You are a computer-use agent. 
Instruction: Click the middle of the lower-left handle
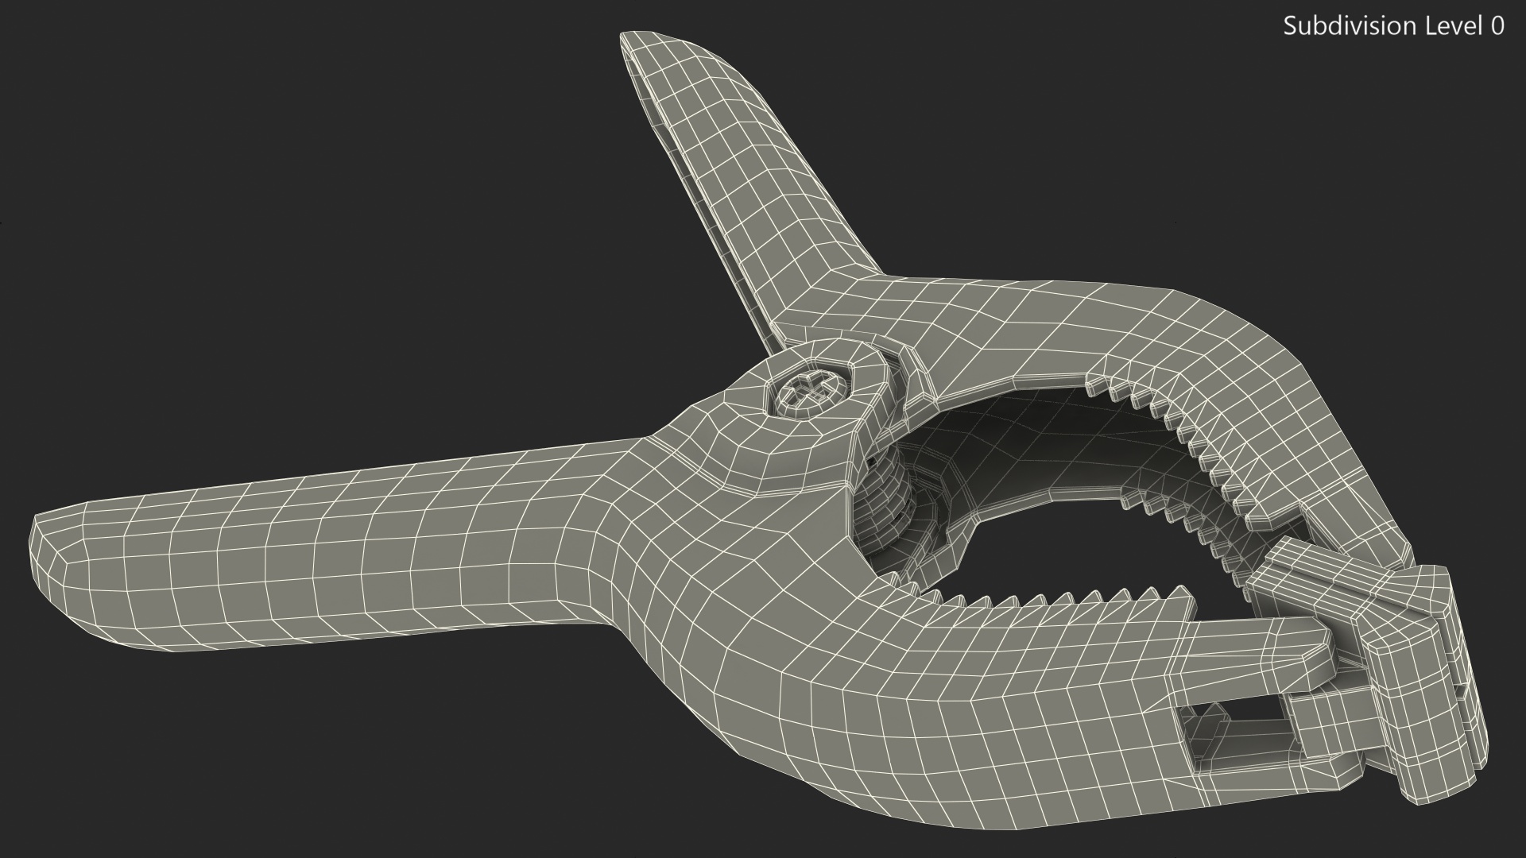(342, 548)
